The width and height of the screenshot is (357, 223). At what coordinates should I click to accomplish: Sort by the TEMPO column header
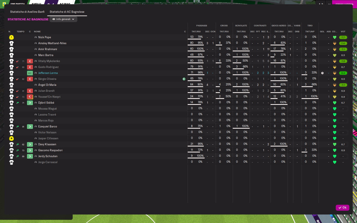20,31
